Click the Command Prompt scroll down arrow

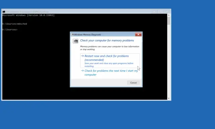[169, 98]
